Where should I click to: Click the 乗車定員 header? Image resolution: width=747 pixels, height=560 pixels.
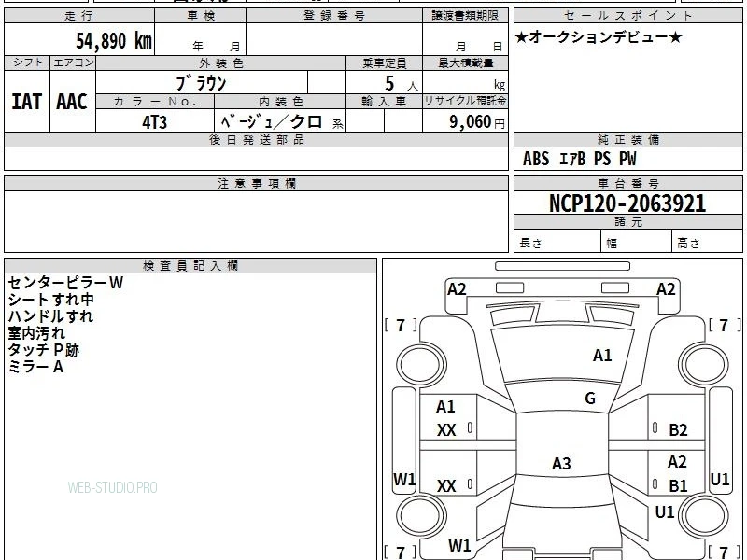coord(384,63)
